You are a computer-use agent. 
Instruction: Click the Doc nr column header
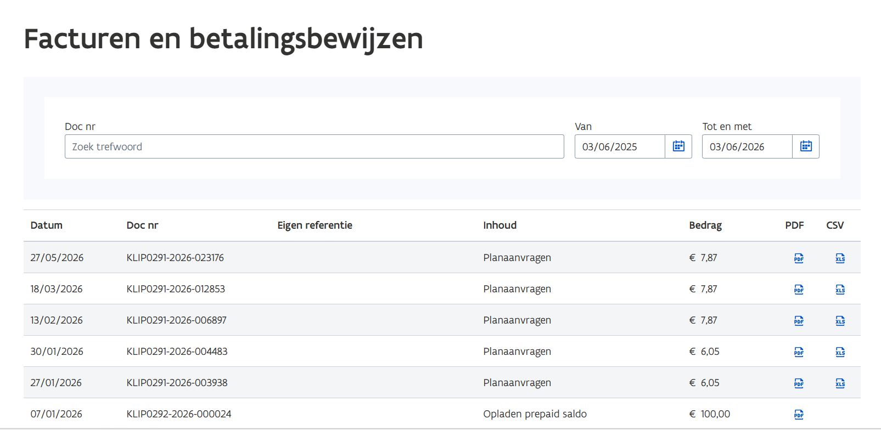click(142, 225)
